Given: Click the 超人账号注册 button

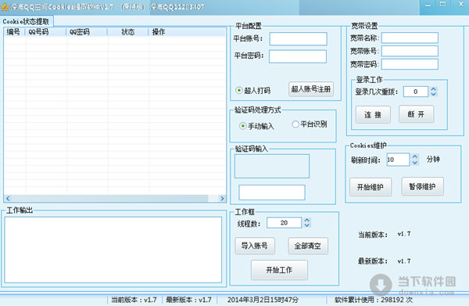Looking at the screenshot, I should pos(311,89).
